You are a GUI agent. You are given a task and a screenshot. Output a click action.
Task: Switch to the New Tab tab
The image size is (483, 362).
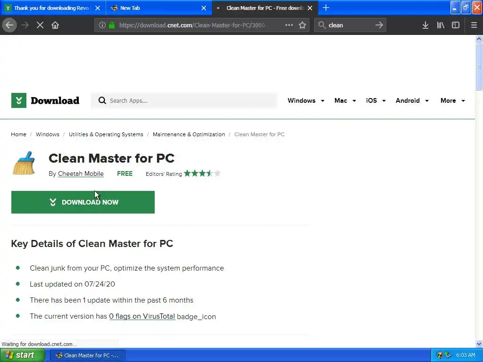pos(159,8)
